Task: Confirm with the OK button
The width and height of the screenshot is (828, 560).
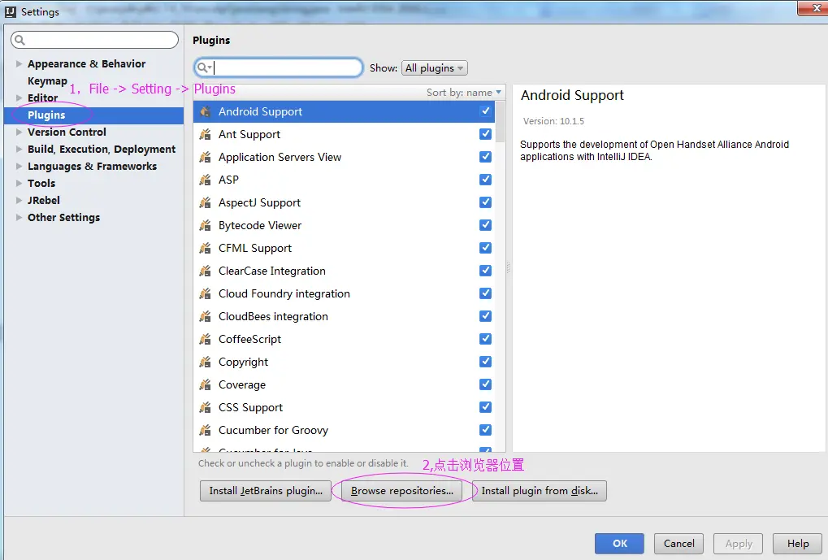Action: 619,544
